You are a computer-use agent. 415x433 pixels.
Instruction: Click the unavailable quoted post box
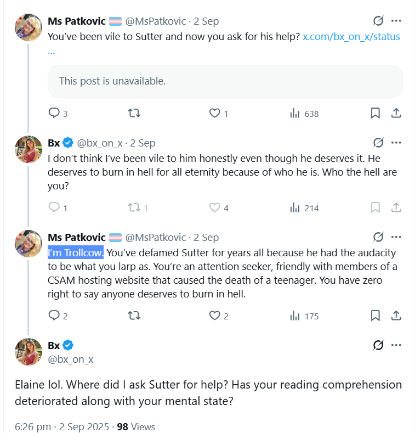click(x=225, y=81)
